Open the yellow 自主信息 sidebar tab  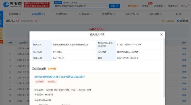coord(1,34)
